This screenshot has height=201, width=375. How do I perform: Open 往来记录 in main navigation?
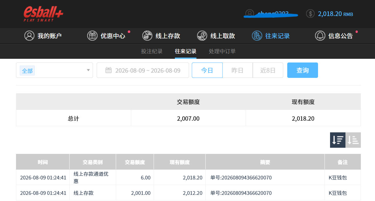coord(277,36)
